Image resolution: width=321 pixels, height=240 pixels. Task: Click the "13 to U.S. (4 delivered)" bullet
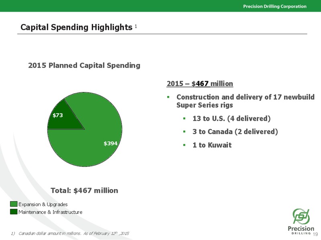click(x=232, y=118)
